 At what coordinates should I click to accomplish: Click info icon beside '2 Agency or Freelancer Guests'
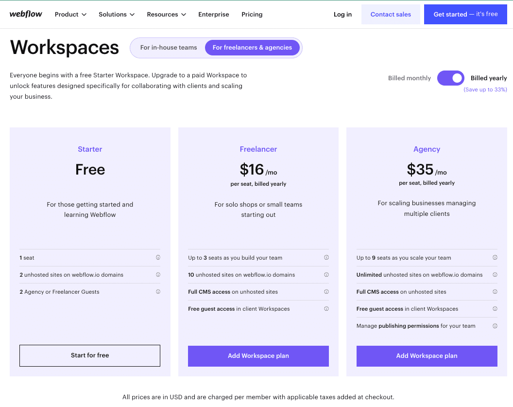[x=158, y=291]
